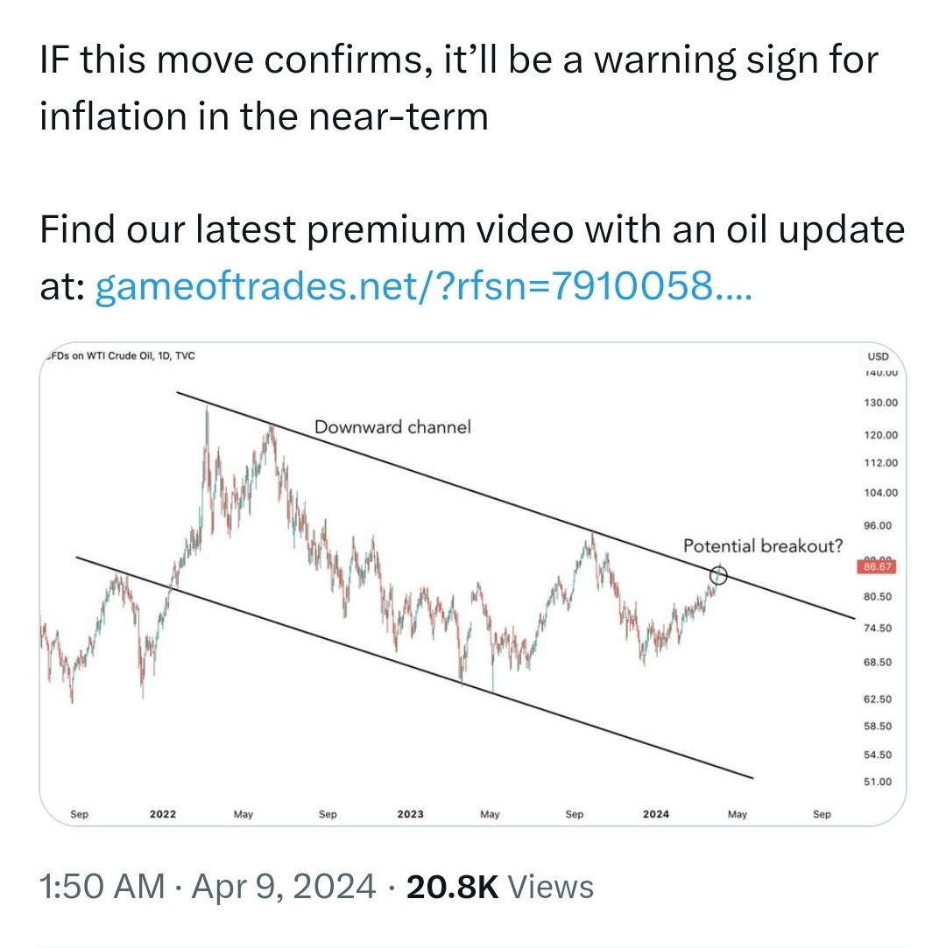Click the 2023 label on time axis
This screenshot has height=948, width=946.
(x=410, y=814)
